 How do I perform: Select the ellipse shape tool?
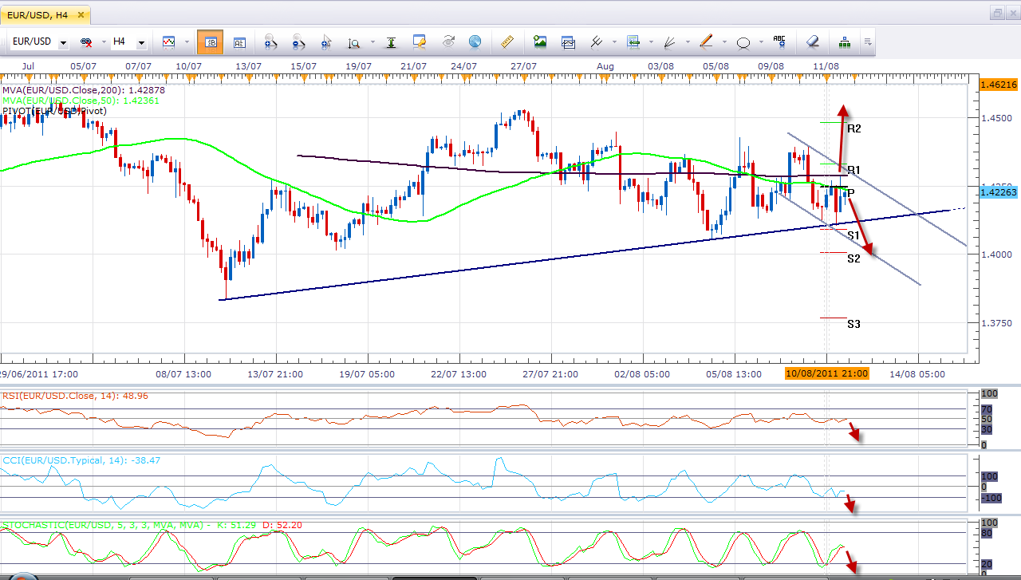(743, 41)
